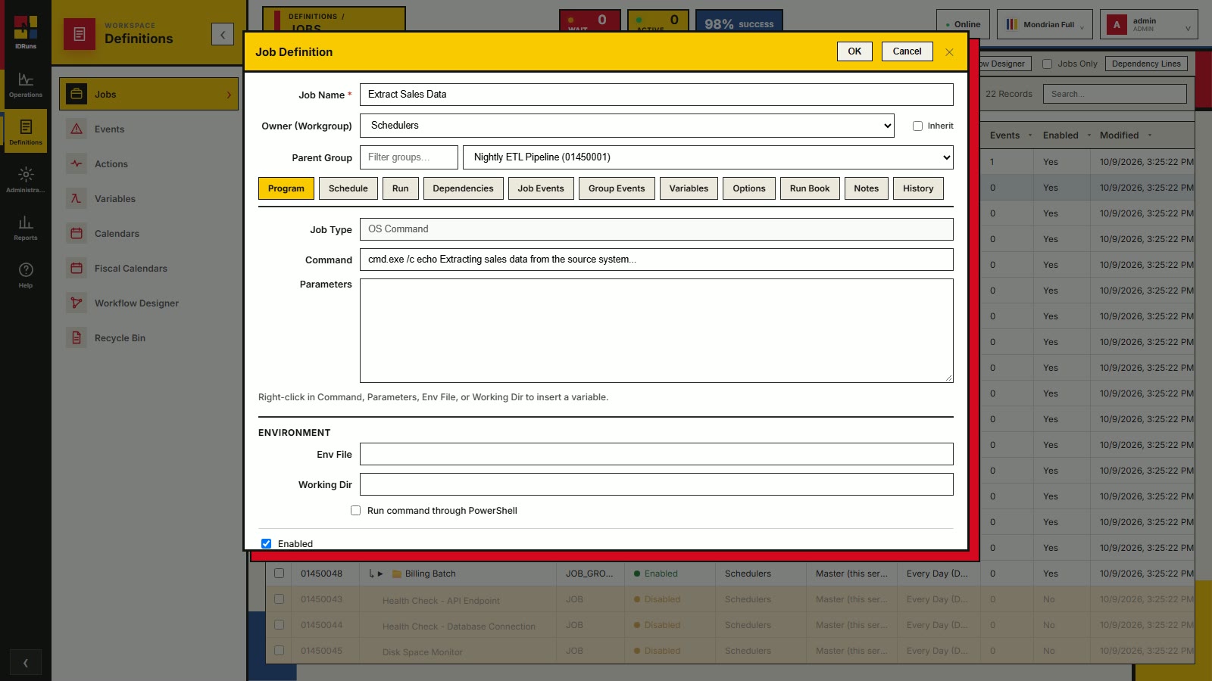
Task: Open the Mondrian Full theme dropdown
Action: click(x=1045, y=25)
